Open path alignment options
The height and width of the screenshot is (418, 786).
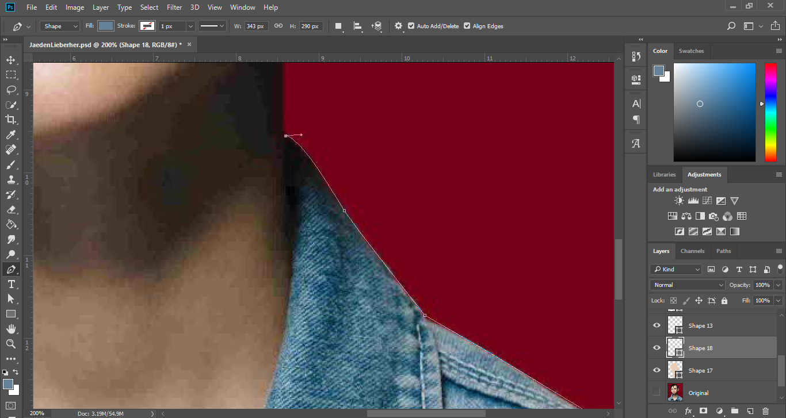click(358, 26)
